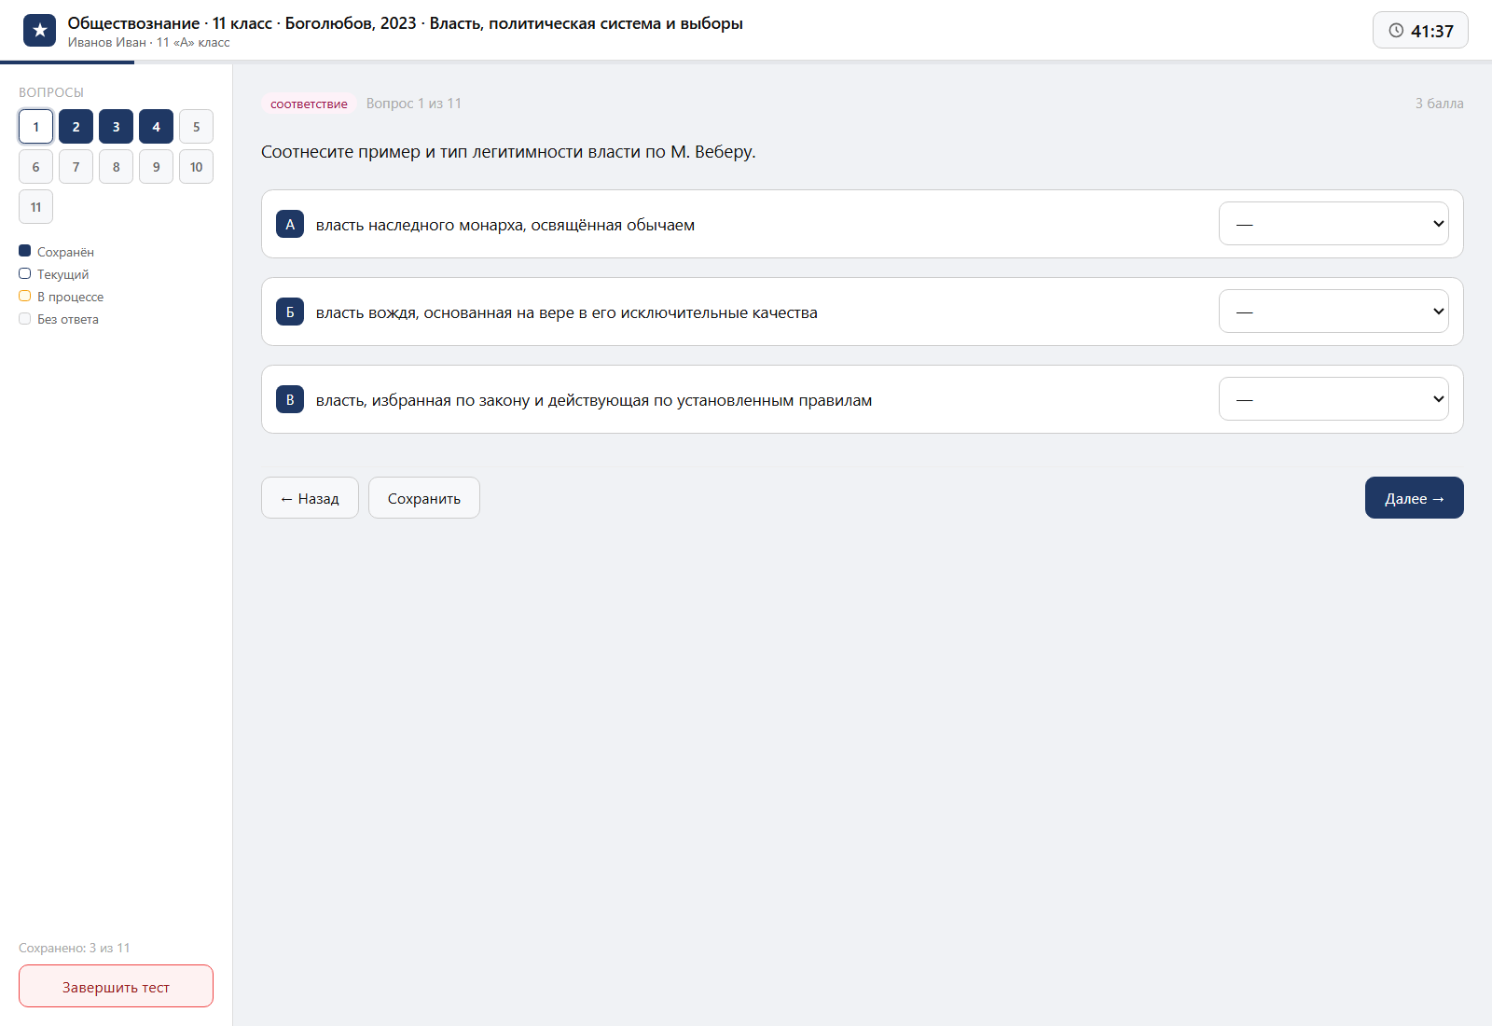Viewport: 1492px width, 1026px height.
Task: Click the В процессе legend entry
Action: click(62, 297)
